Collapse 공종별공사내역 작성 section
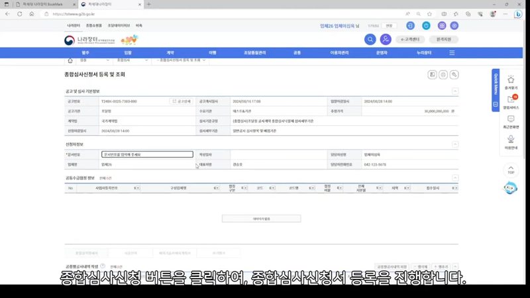This screenshot has width=530, height=298. pos(455,267)
